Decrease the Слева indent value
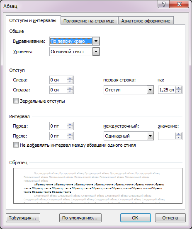The height and width of the screenshot is (229, 192). click(70, 81)
